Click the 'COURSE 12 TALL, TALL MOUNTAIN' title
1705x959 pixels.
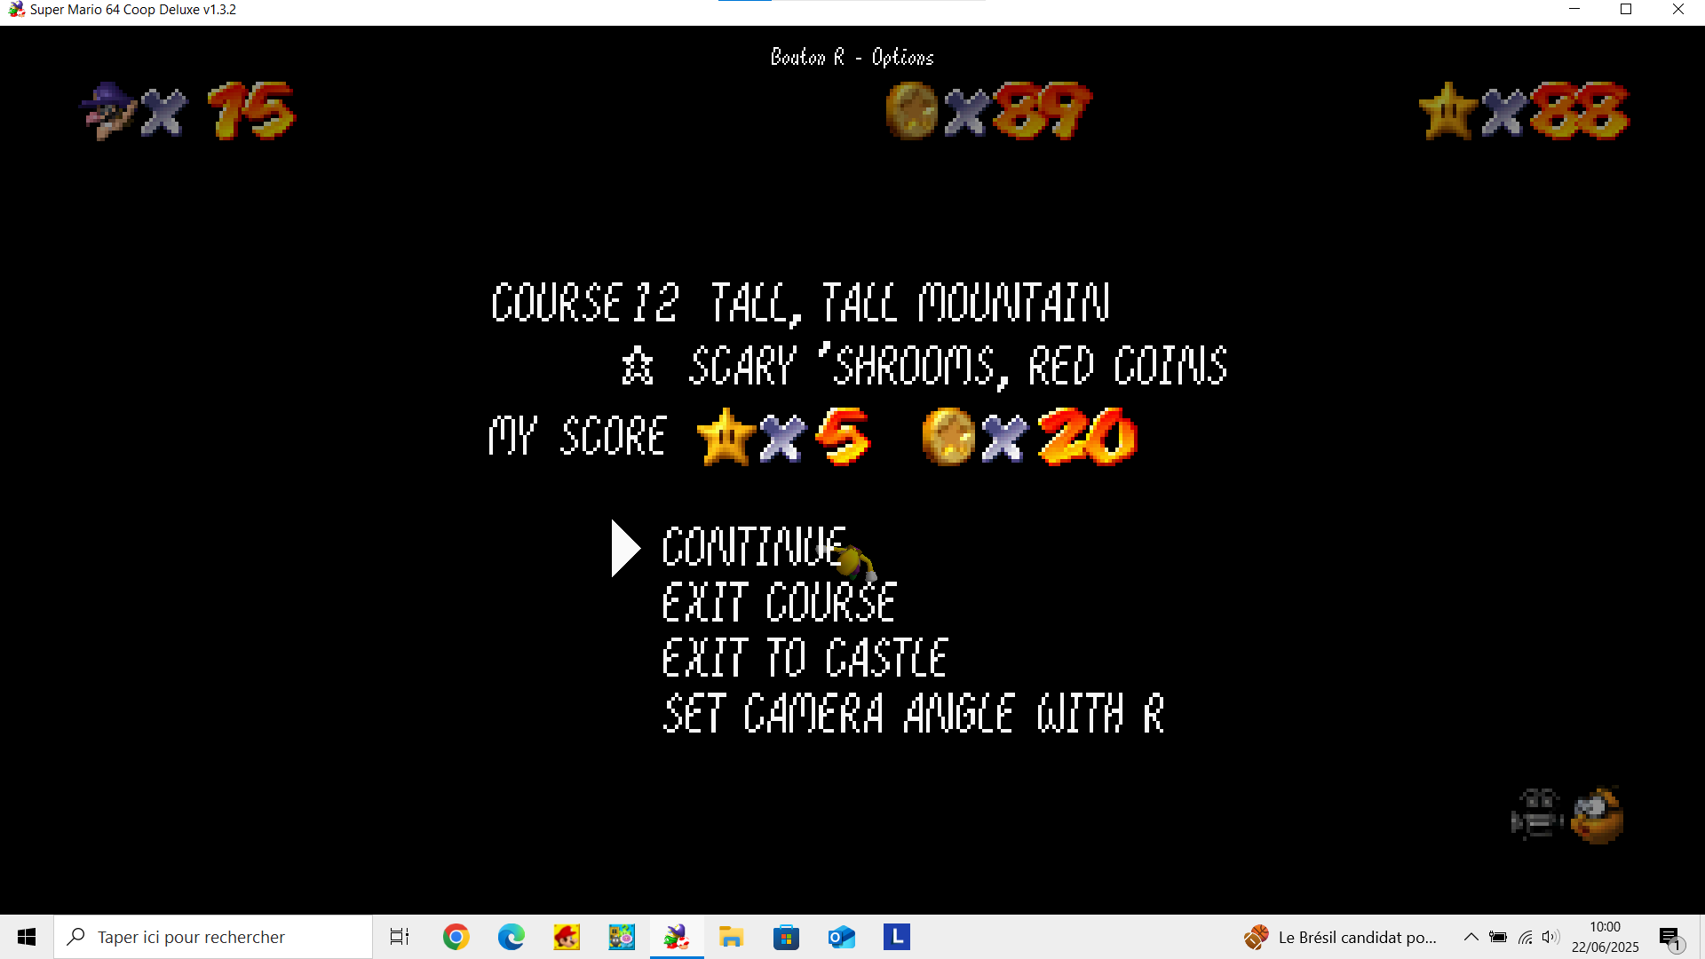click(801, 303)
